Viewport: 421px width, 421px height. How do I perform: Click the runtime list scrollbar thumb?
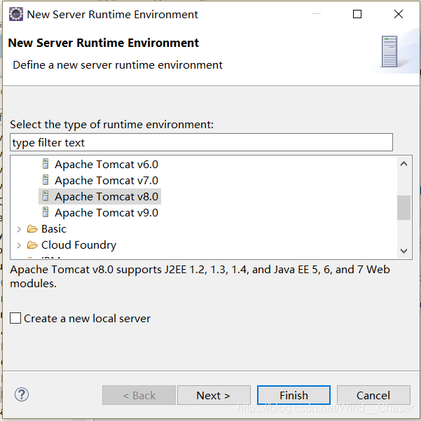pyautogui.click(x=403, y=207)
